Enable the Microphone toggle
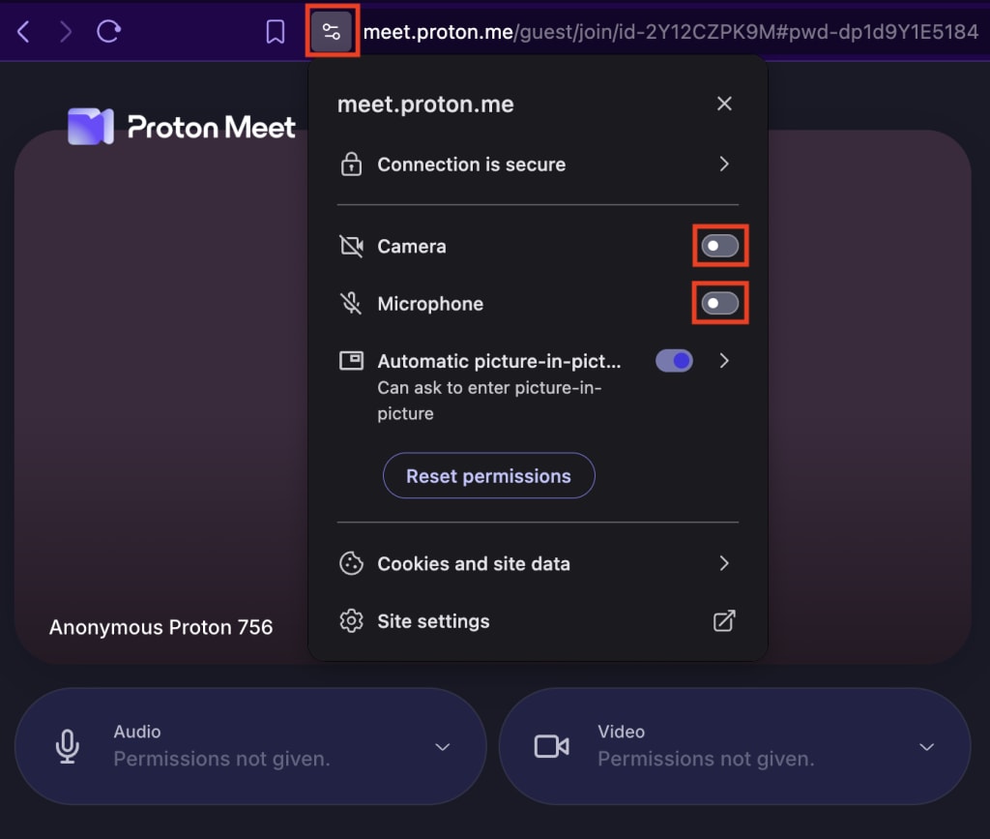 pyautogui.click(x=720, y=303)
